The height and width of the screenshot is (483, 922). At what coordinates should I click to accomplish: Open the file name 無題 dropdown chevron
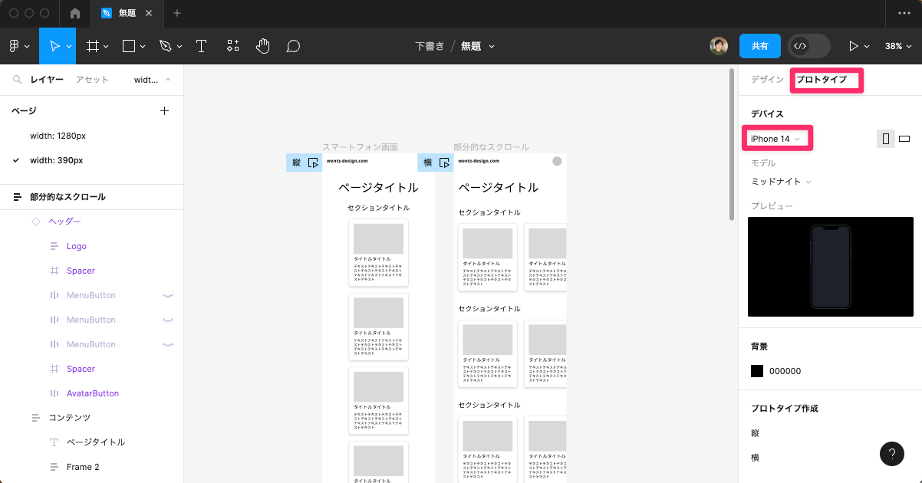(492, 46)
